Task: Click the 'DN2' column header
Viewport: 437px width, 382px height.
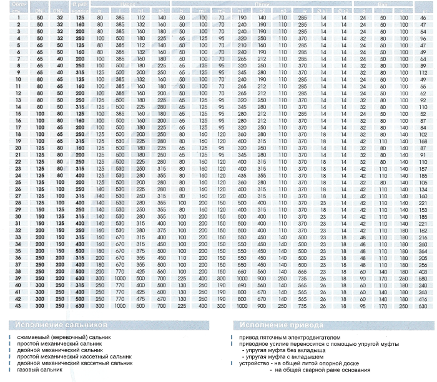Action: point(59,11)
